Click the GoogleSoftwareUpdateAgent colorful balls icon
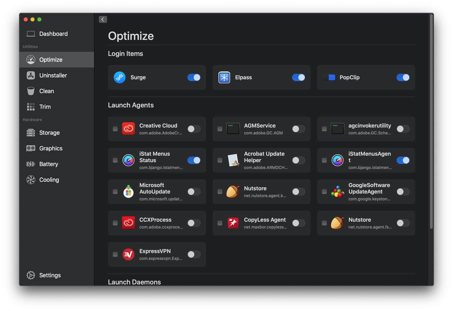This screenshot has height=311, width=453. pos(337,191)
